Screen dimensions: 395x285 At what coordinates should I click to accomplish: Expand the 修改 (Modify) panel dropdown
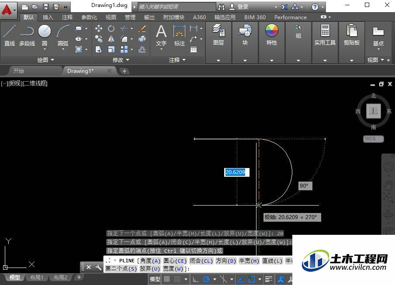(x=121, y=60)
